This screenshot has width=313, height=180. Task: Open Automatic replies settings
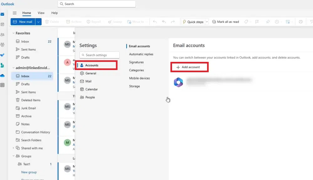[141, 54]
